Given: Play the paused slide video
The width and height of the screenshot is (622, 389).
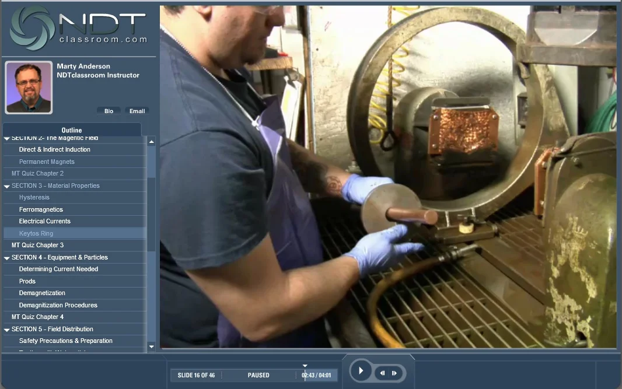Looking at the screenshot, I should tap(361, 371).
